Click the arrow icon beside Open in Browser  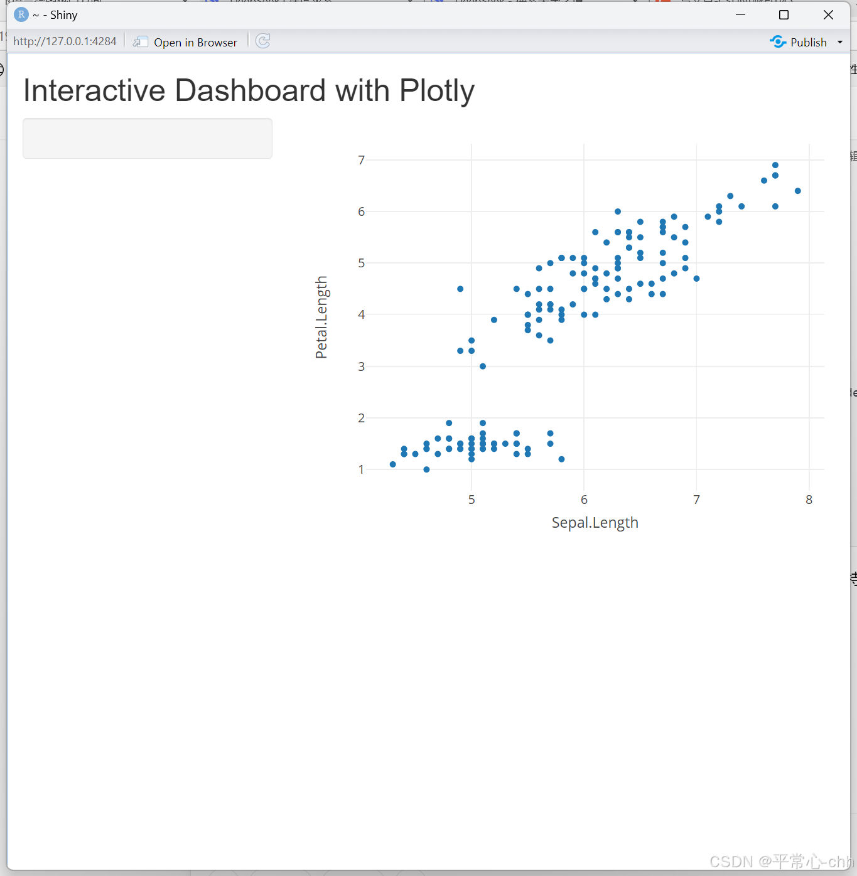(x=141, y=41)
